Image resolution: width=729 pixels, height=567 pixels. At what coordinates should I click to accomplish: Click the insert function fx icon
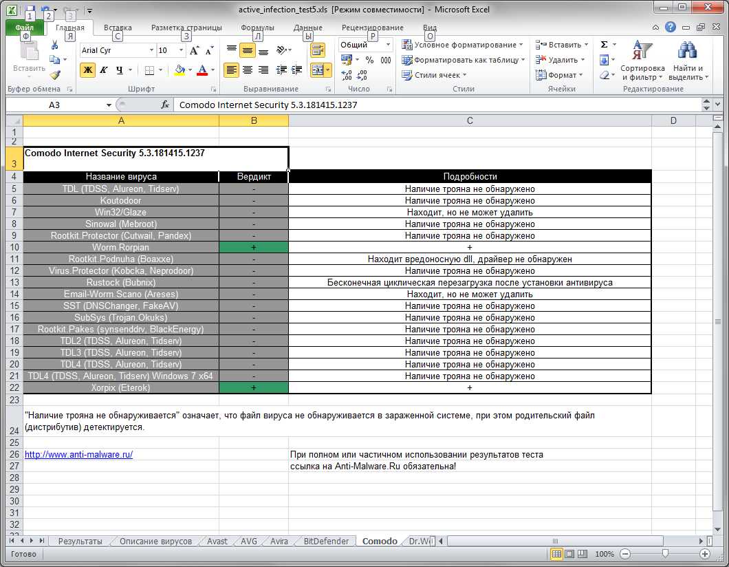click(165, 105)
